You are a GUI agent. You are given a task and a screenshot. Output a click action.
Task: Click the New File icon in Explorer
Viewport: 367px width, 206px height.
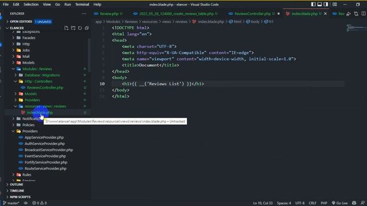[x=67, y=28]
